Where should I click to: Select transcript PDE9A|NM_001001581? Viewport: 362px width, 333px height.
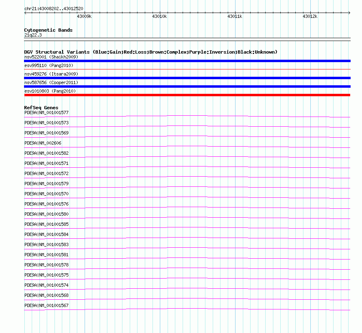[x=46, y=255]
